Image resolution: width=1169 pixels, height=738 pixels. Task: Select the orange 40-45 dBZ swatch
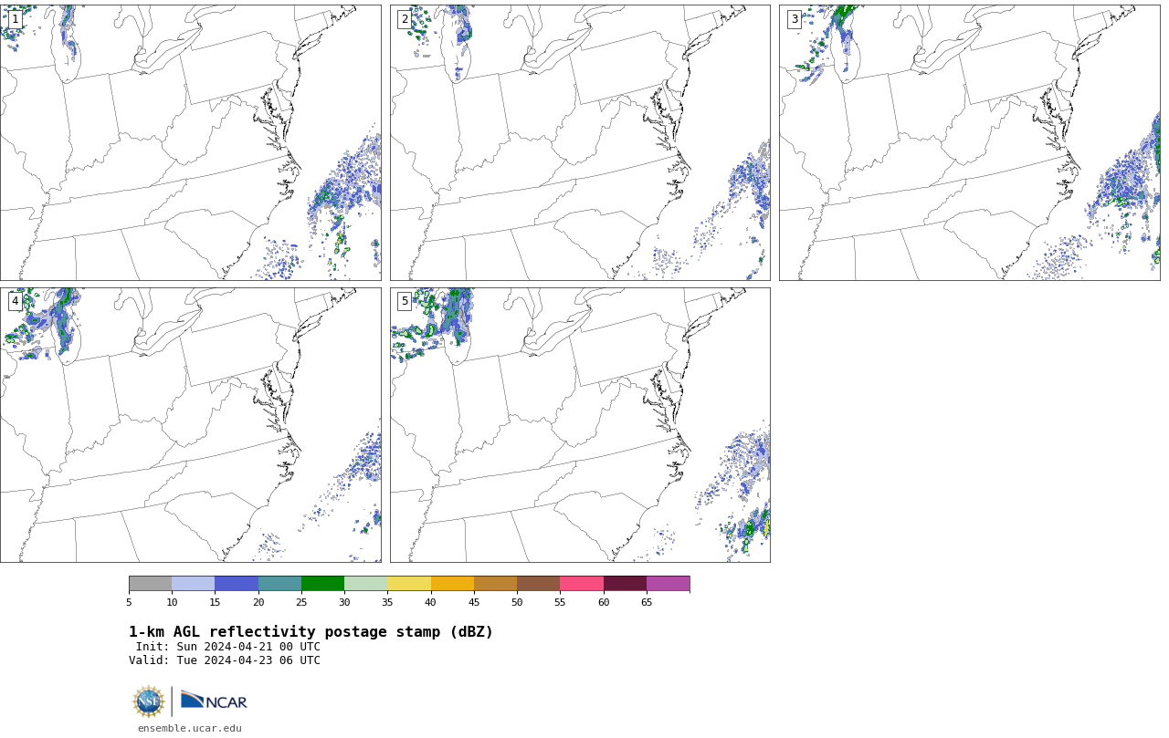click(452, 584)
